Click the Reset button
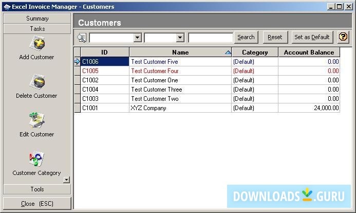The height and width of the screenshot is (213, 356). tap(275, 37)
